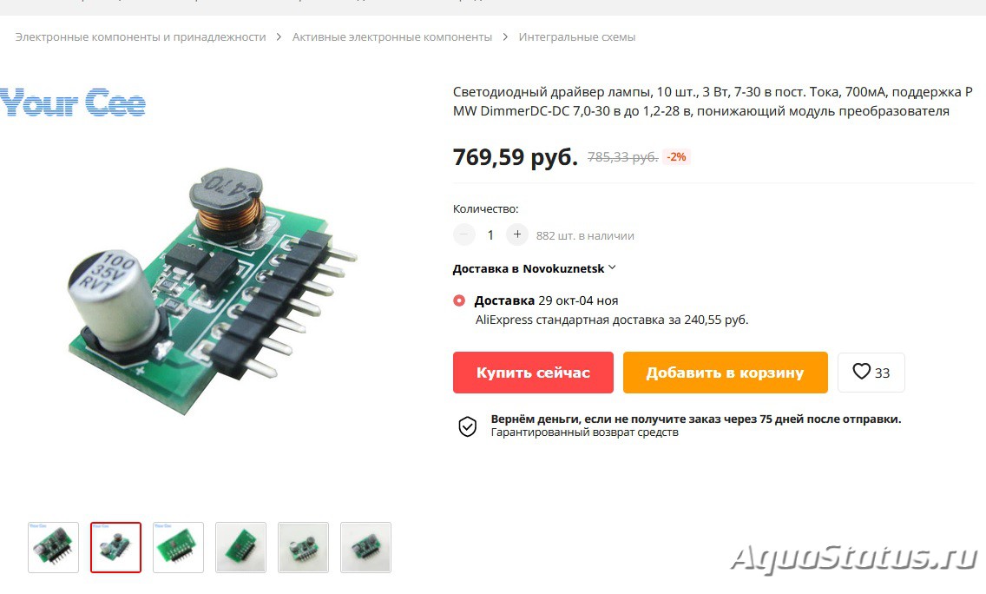Click the quantity field showing 1
The width and height of the screenshot is (986, 594).
490,235
